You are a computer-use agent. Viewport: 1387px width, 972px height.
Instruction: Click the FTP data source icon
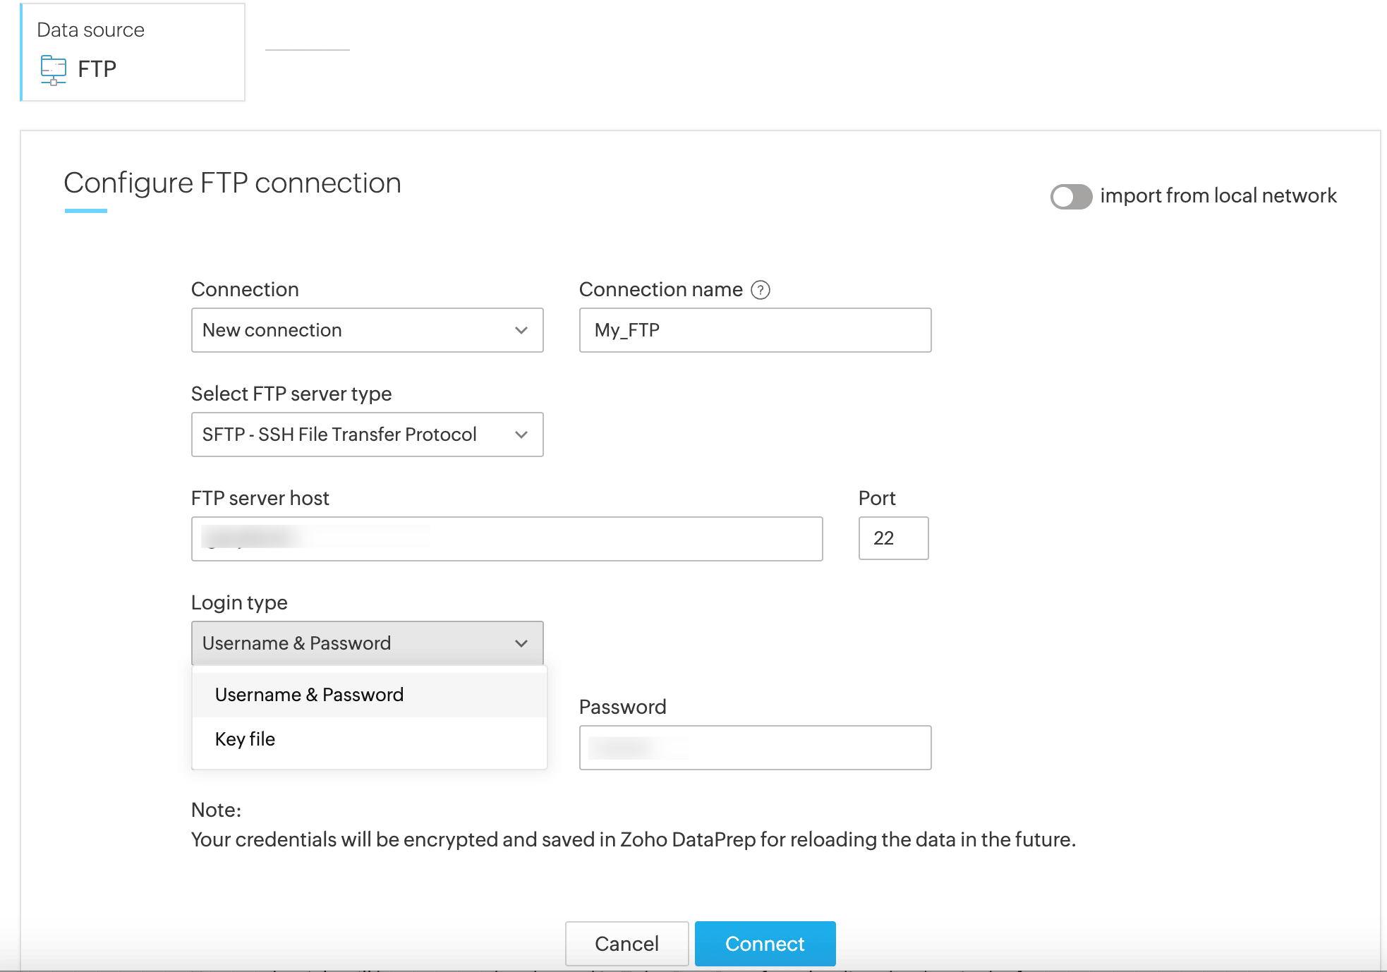click(x=54, y=70)
